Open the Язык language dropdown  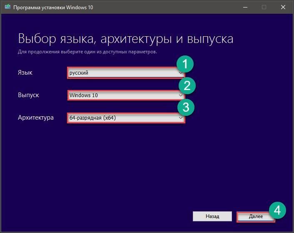pyautogui.click(x=126, y=73)
